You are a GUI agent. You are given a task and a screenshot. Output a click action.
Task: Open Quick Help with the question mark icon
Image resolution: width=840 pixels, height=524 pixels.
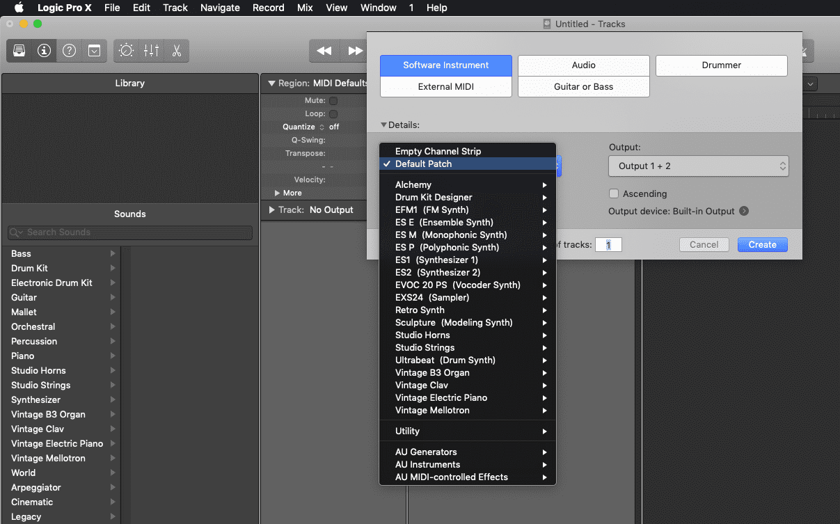(x=69, y=51)
